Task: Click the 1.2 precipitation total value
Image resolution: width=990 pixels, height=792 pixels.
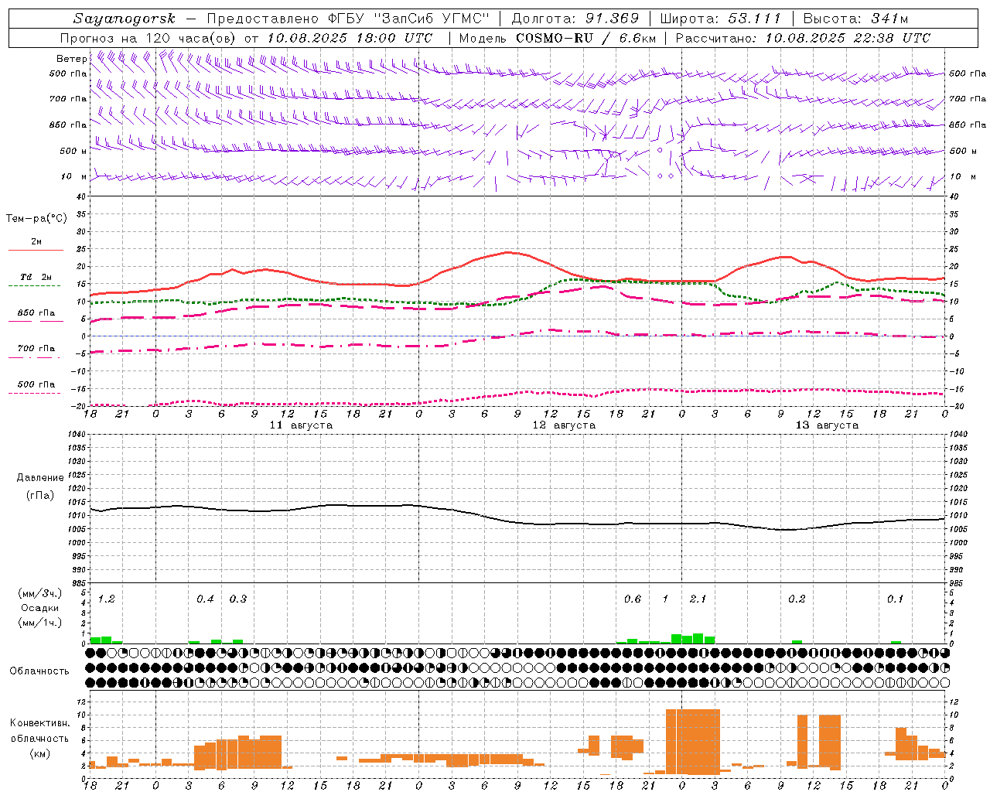Action: [x=107, y=599]
